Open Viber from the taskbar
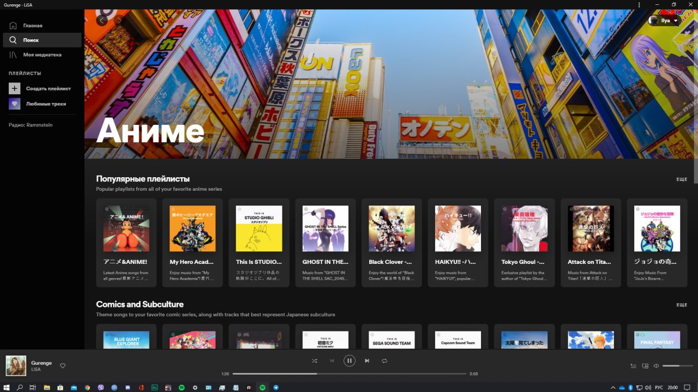Screen dimensions: 698x392 pyautogui.click(x=101, y=387)
